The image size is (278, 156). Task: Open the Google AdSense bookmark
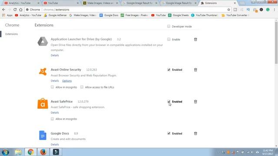click(x=55, y=15)
